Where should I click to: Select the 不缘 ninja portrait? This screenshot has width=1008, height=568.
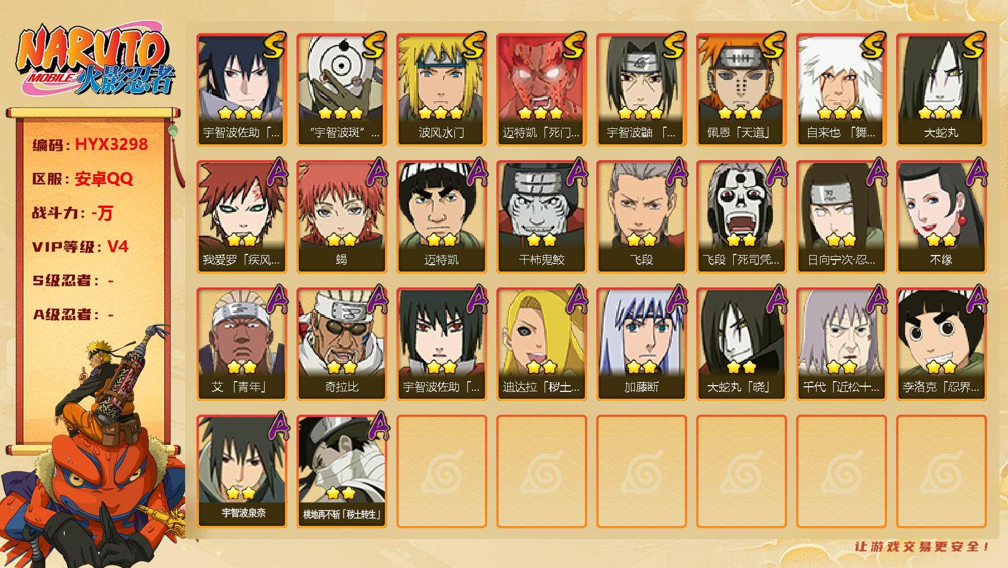tap(941, 217)
